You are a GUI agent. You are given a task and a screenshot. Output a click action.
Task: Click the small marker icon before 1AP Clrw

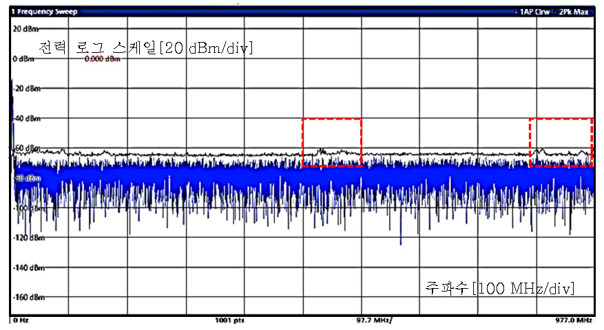(517, 12)
